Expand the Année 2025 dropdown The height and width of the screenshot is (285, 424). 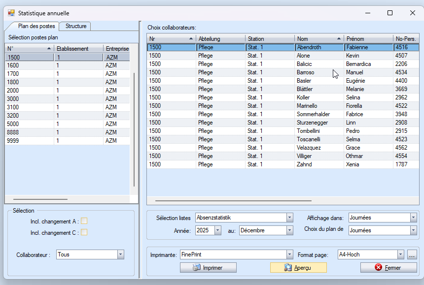click(217, 230)
